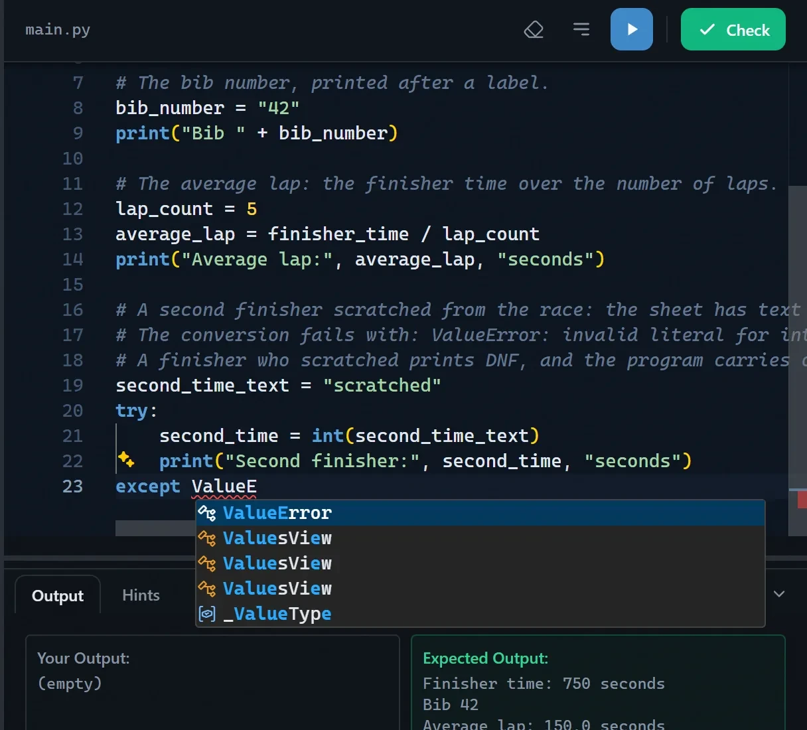
Task: Click line number 19 in the gutter
Action: pyautogui.click(x=73, y=386)
